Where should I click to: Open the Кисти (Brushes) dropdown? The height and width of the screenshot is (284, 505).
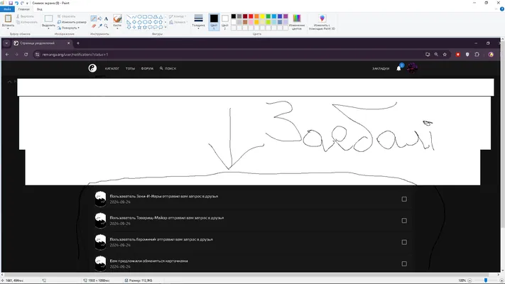pyautogui.click(x=117, y=22)
